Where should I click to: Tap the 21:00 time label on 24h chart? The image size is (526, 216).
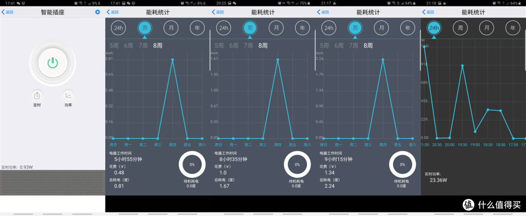425,145
